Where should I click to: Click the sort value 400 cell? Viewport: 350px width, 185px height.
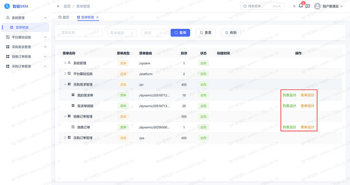184,84
